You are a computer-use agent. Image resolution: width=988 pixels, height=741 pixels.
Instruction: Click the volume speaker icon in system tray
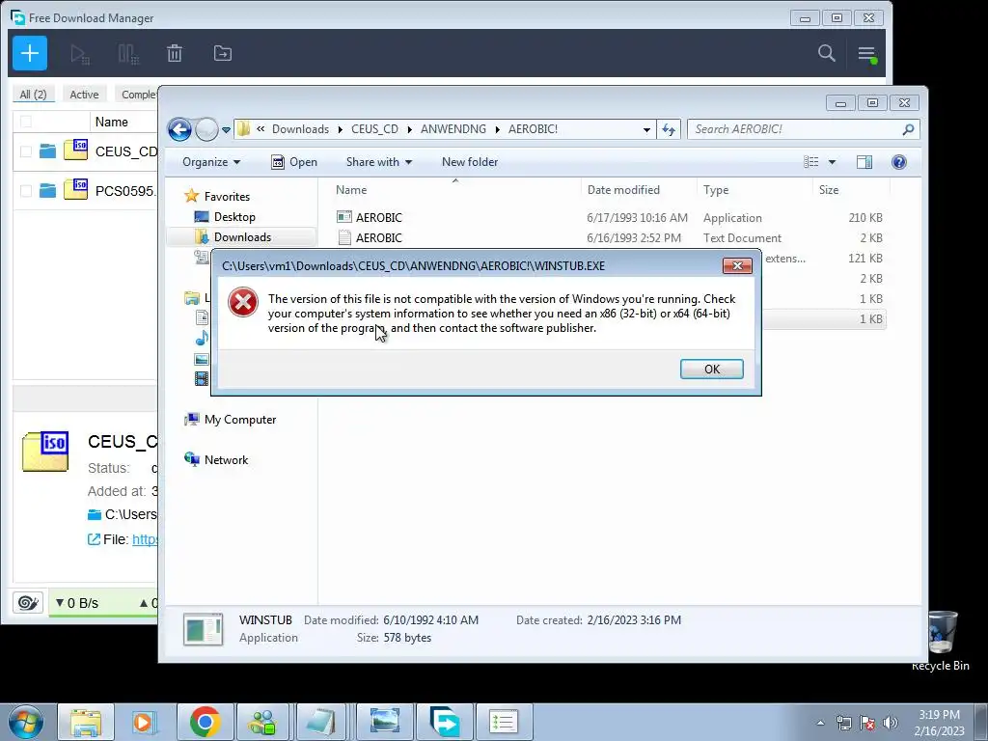[891, 722]
